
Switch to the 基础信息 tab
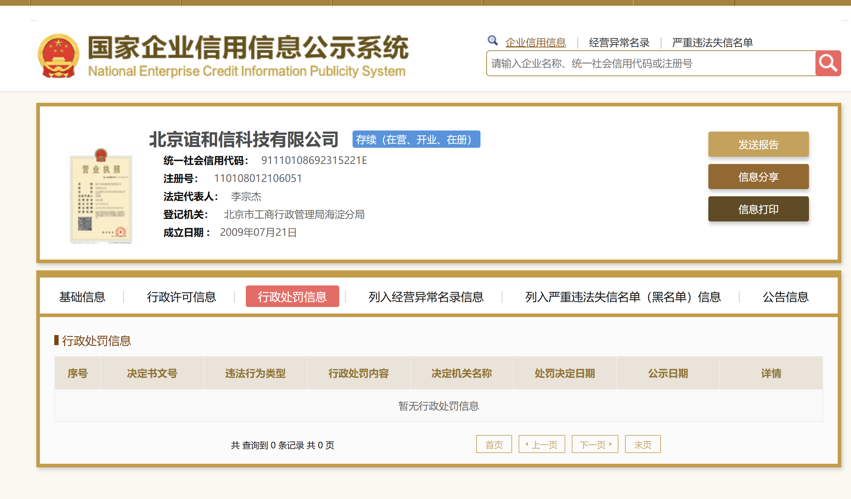(x=82, y=297)
